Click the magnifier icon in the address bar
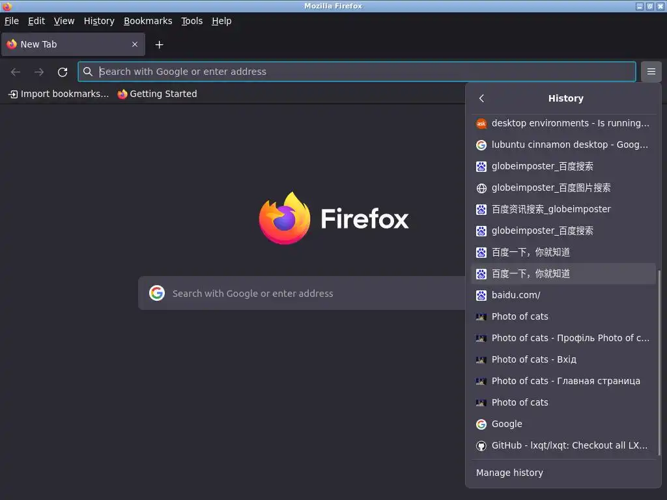This screenshot has width=667, height=500. point(88,72)
